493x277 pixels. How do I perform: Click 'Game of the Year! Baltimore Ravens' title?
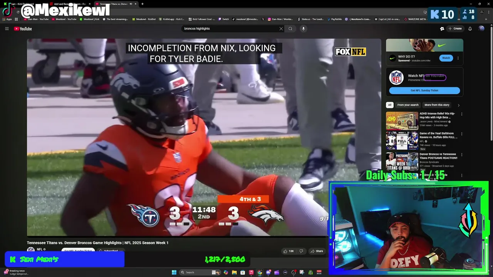click(438, 135)
